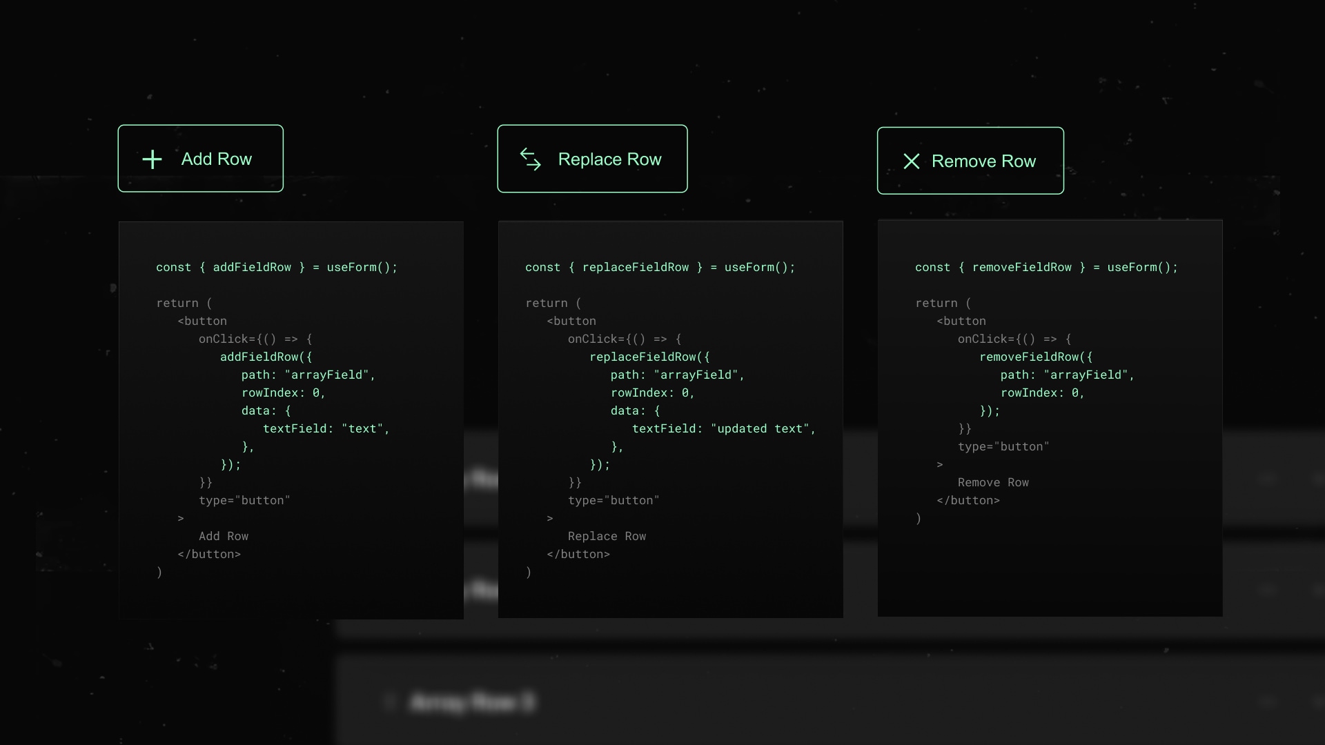The image size is (1325, 745).
Task: Click the plus icon on Add Row button
Action: coord(152,159)
